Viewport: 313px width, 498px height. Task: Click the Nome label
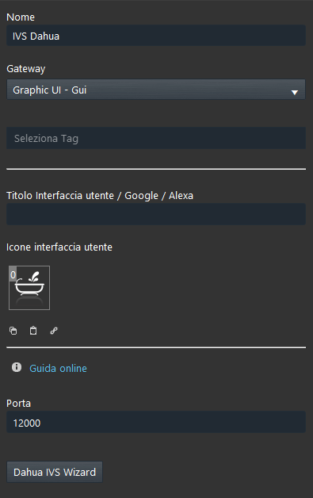21,17
